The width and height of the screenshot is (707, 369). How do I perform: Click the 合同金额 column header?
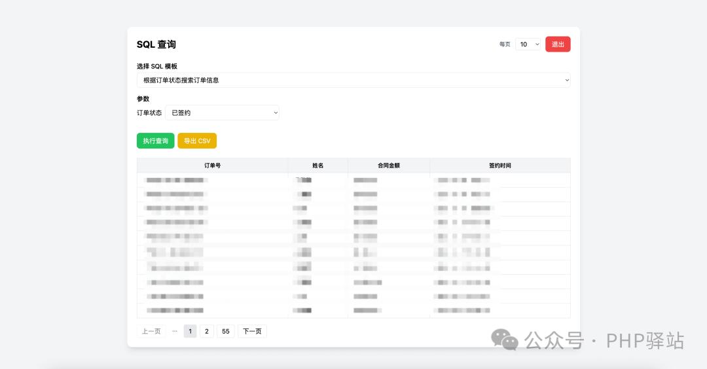[389, 166]
